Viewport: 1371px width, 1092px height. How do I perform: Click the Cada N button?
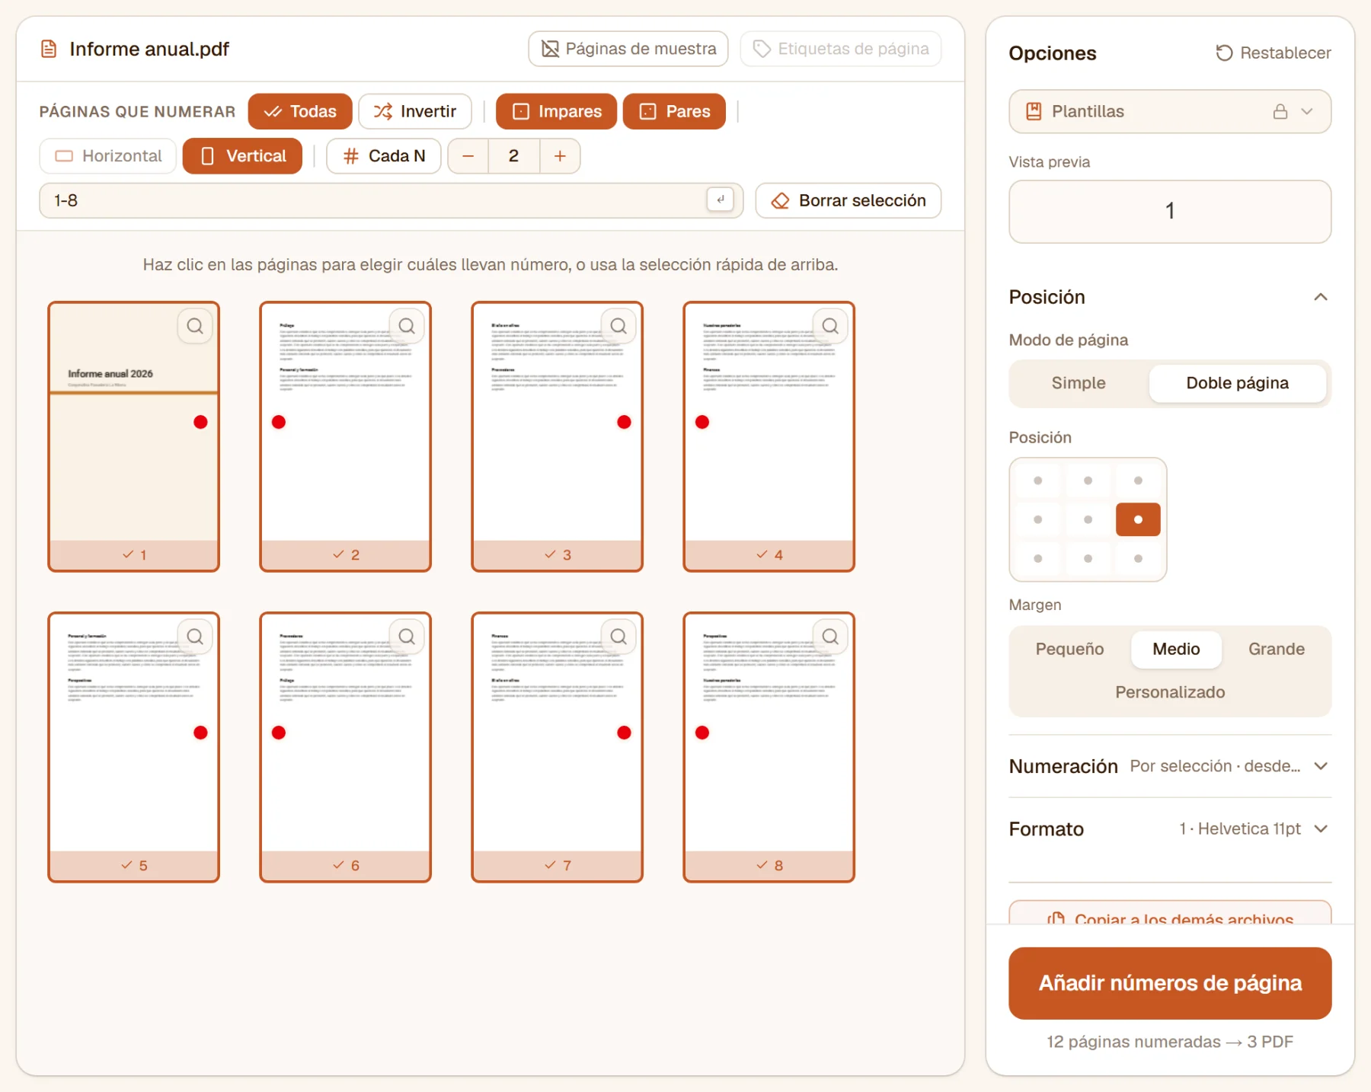pyautogui.click(x=384, y=156)
